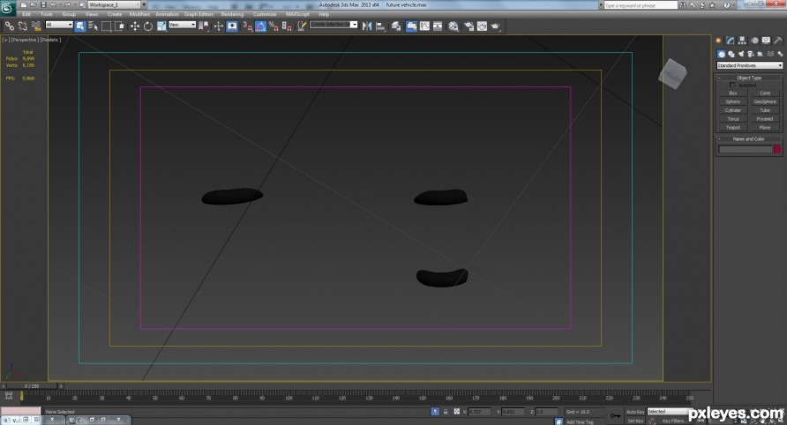This screenshot has height=425, width=787.
Task: Click the Select and Link tool
Action: (10, 26)
